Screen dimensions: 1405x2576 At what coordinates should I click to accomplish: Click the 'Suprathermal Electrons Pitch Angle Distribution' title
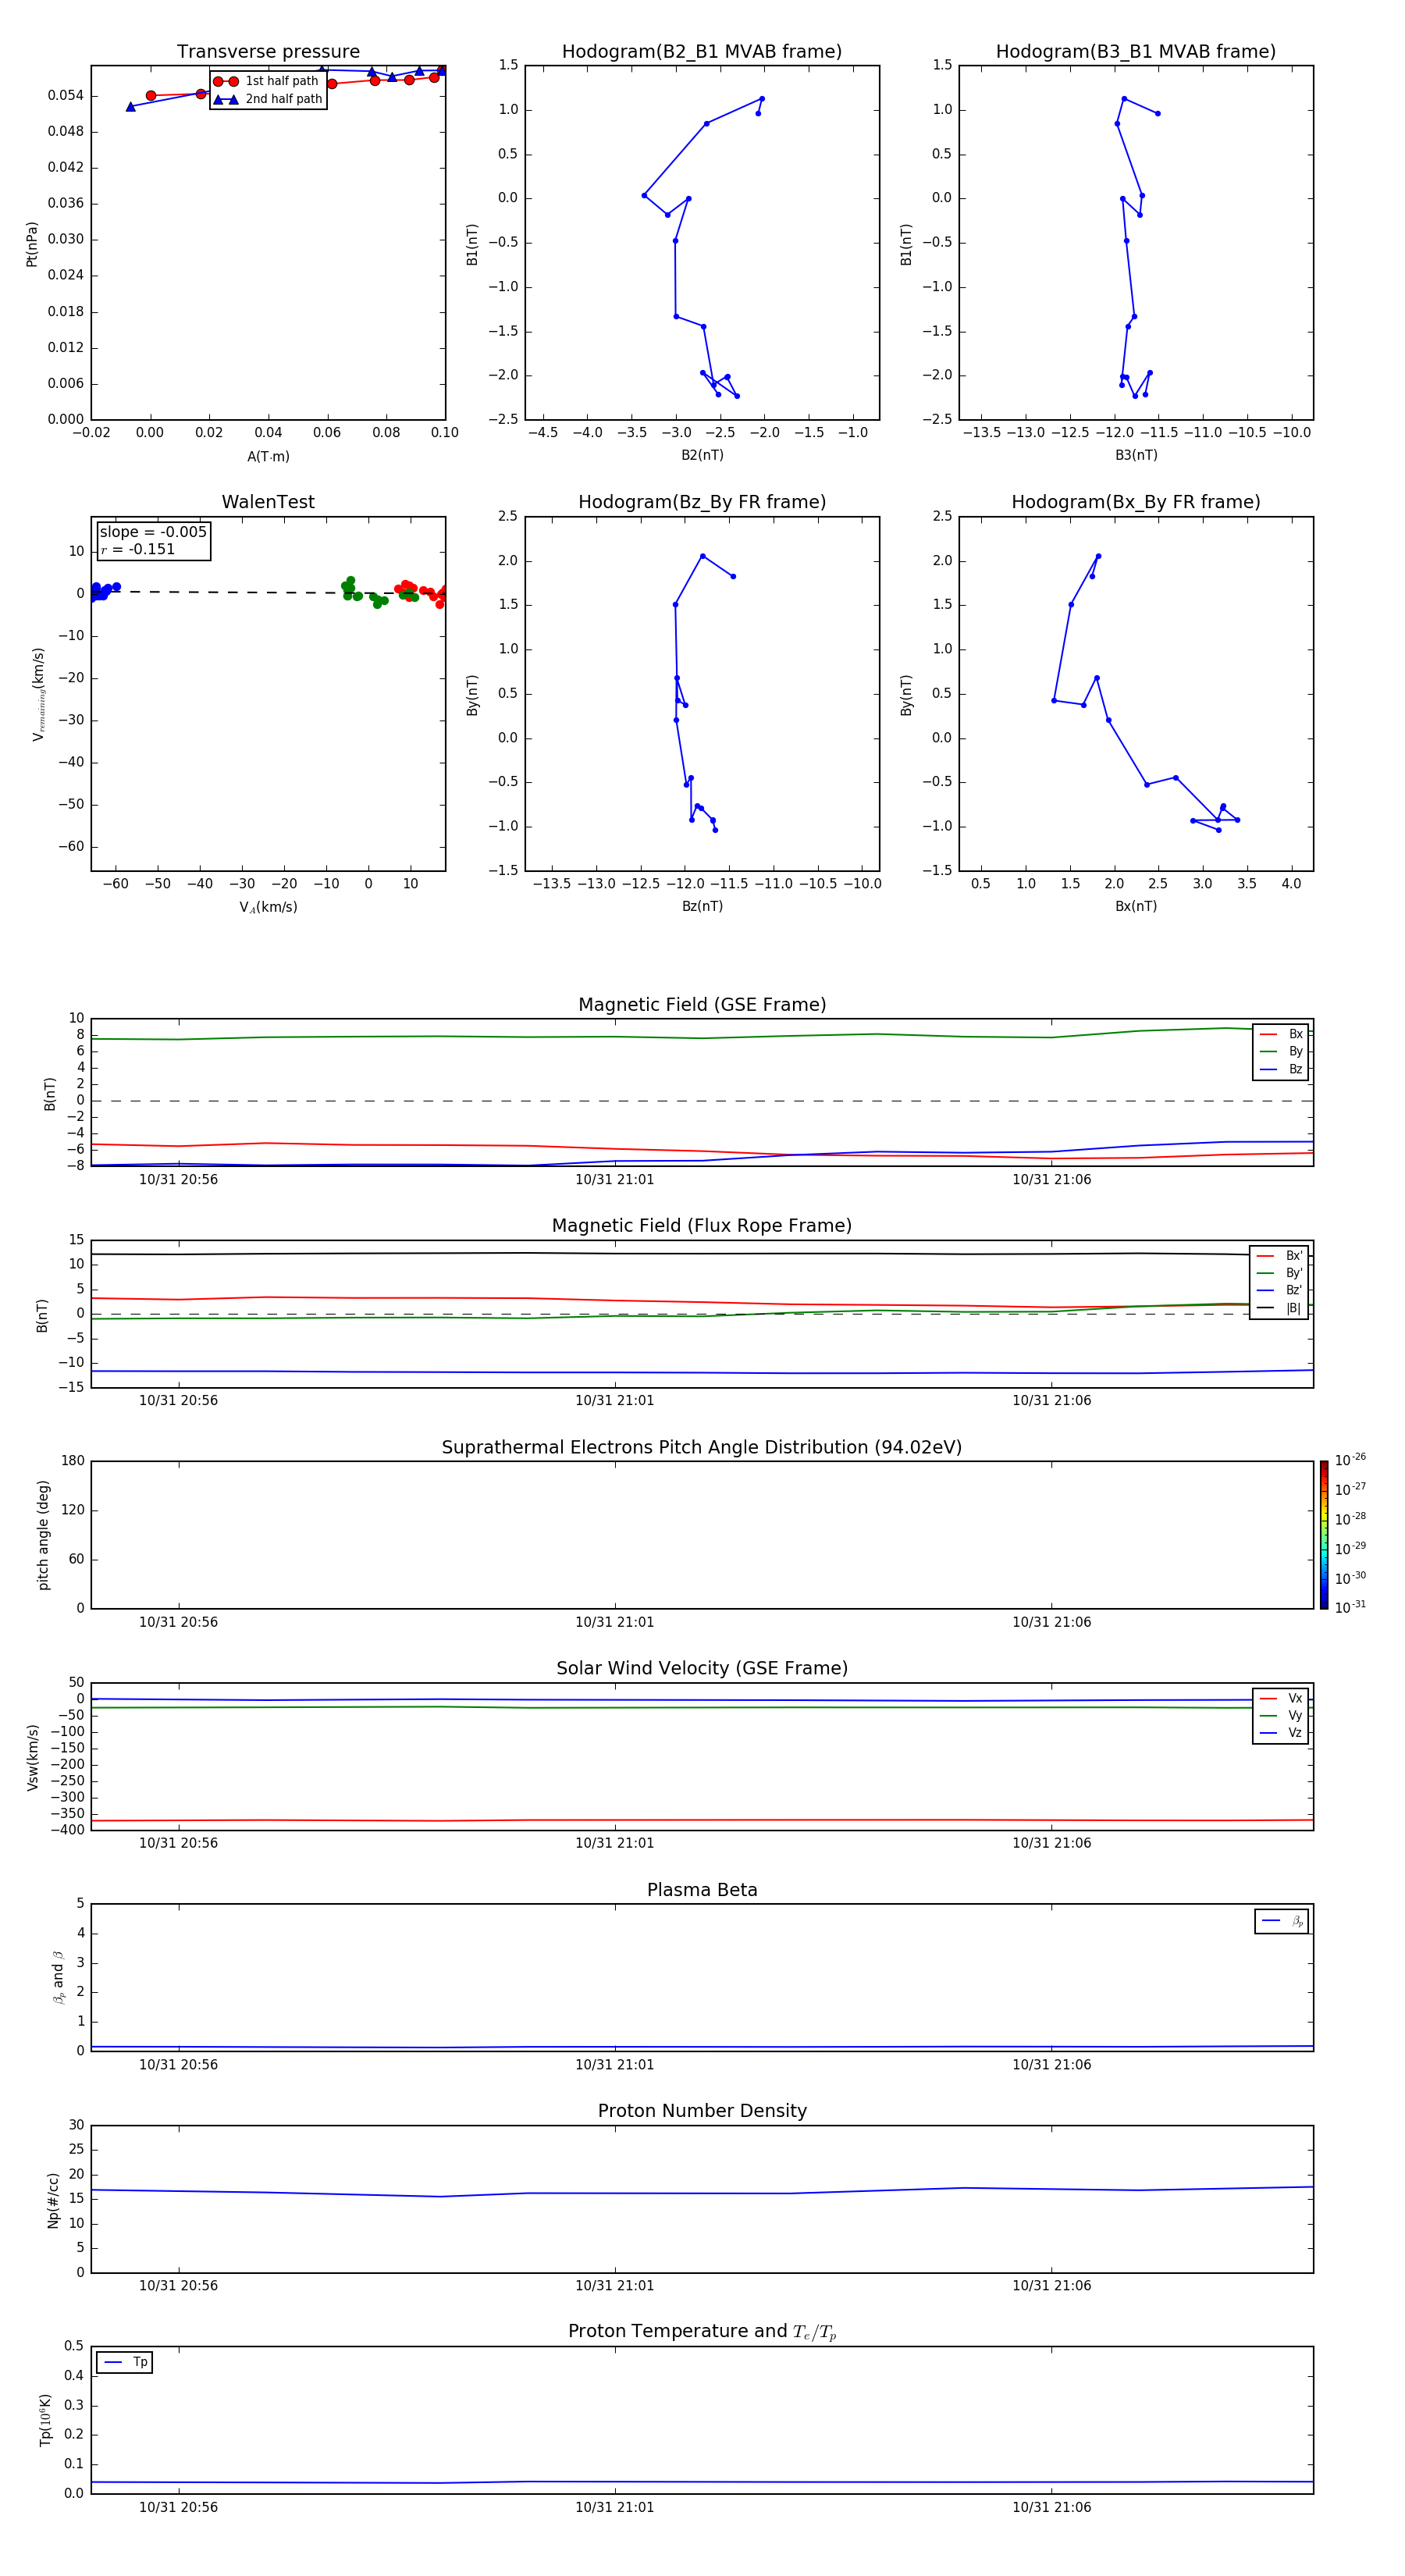(x=702, y=1448)
